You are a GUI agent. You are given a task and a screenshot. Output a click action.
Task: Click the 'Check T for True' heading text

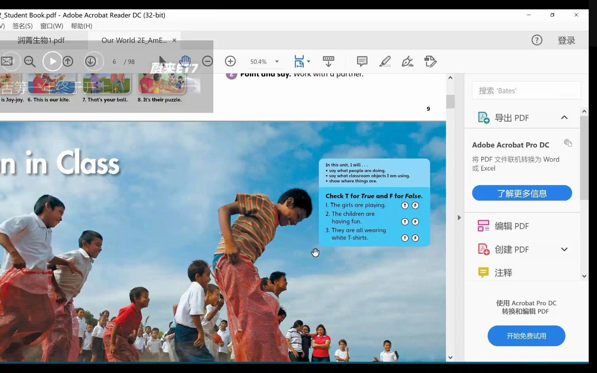click(x=374, y=196)
